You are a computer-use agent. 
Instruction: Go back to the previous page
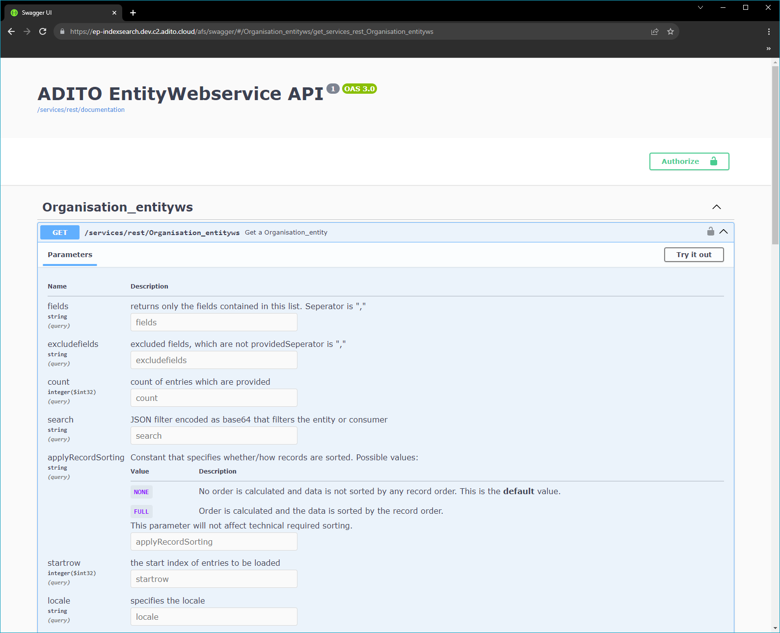pyautogui.click(x=11, y=31)
